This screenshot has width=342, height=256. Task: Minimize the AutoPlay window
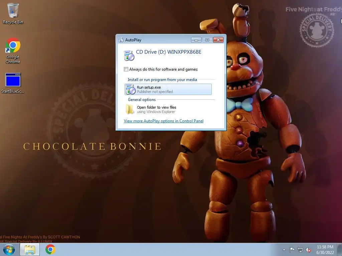(196, 40)
